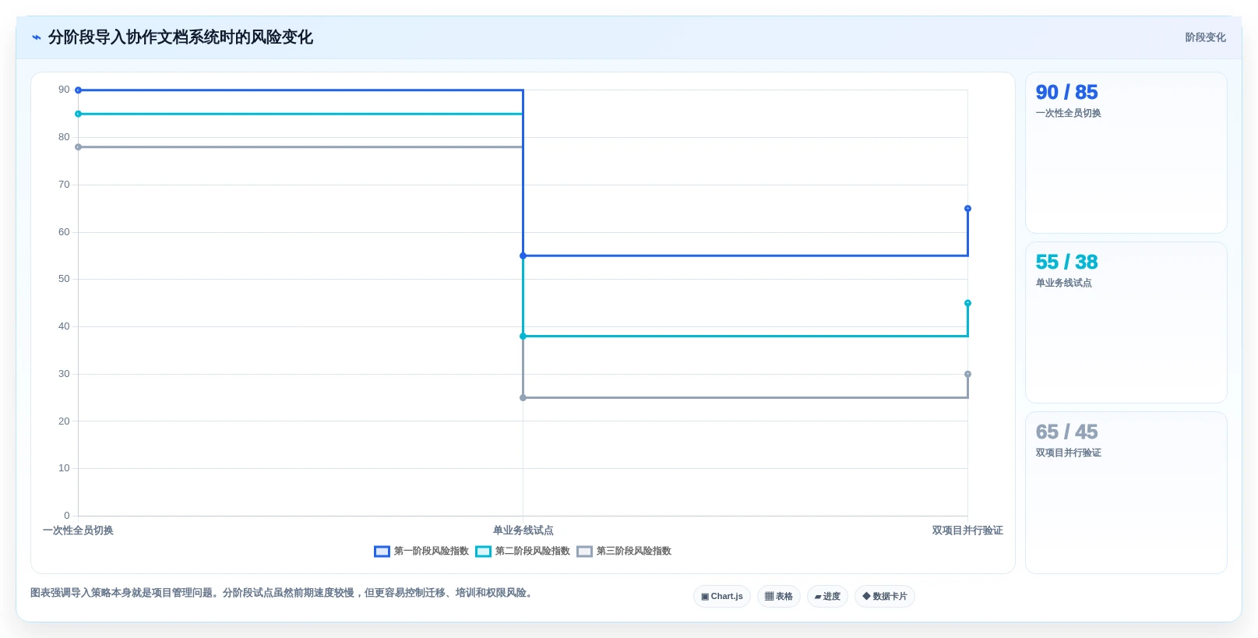Image resolution: width=1258 pixels, height=638 pixels.
Task: Click the 阶段变化 label in header
Action: pos(1205,37)
